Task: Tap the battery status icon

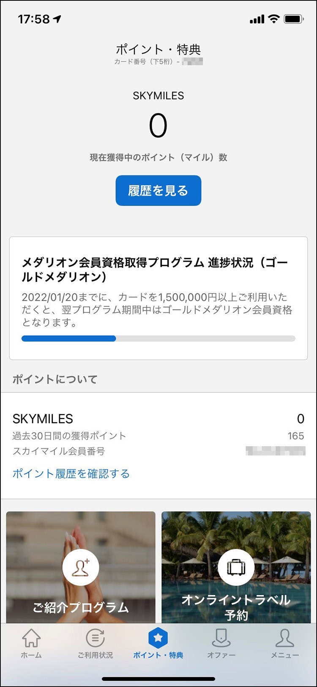Action: (x=293, y=19)
